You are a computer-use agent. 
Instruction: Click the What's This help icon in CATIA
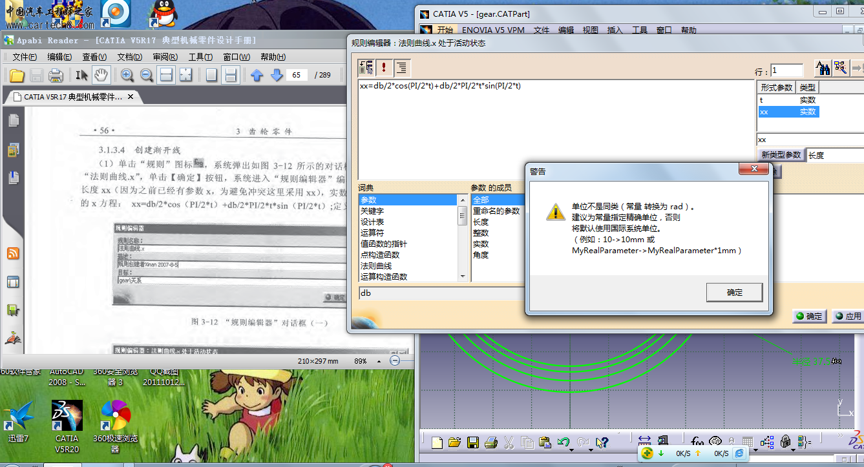coord(602,442)
